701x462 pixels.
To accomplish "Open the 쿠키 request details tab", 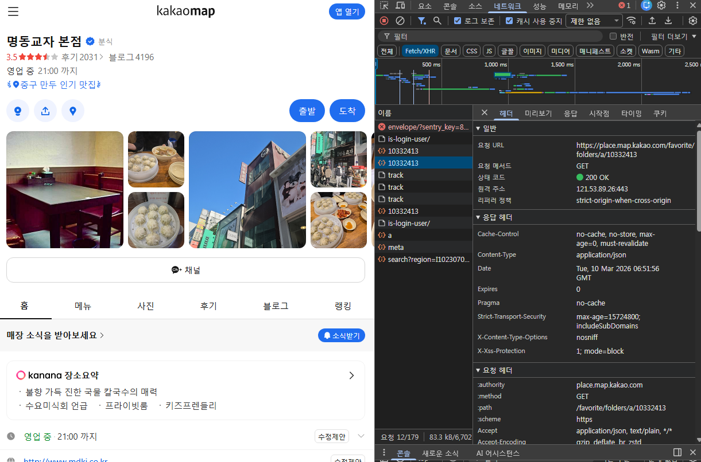I will 660,113.
